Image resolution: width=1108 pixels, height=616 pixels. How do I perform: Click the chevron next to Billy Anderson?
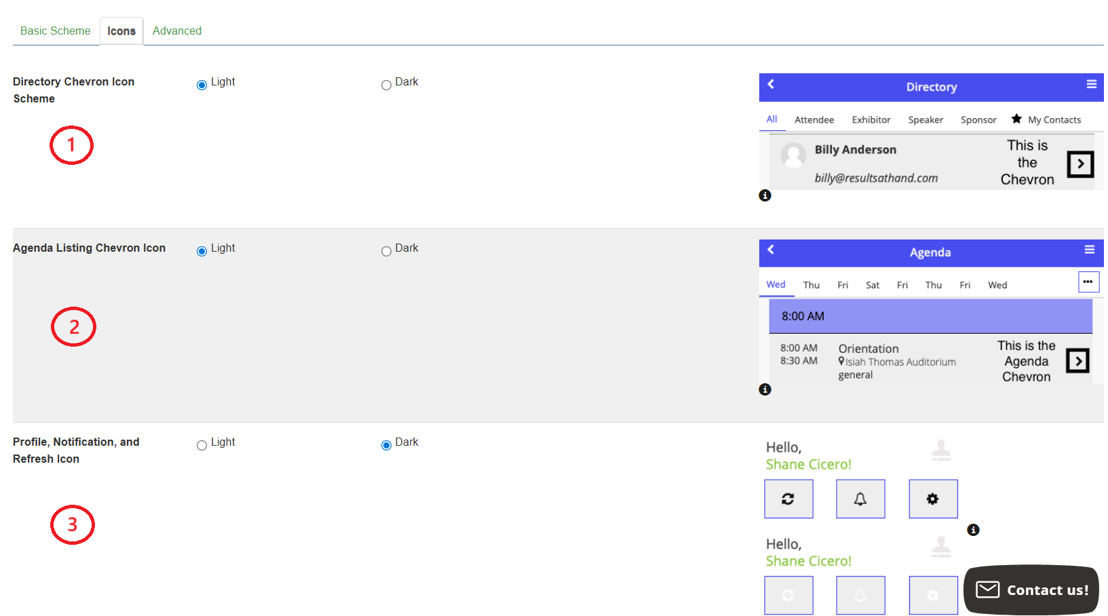tap(1080, 164)
